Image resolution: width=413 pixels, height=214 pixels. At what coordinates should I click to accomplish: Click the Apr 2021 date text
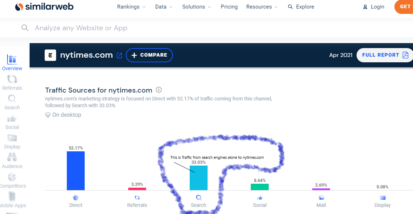(341, 55)
